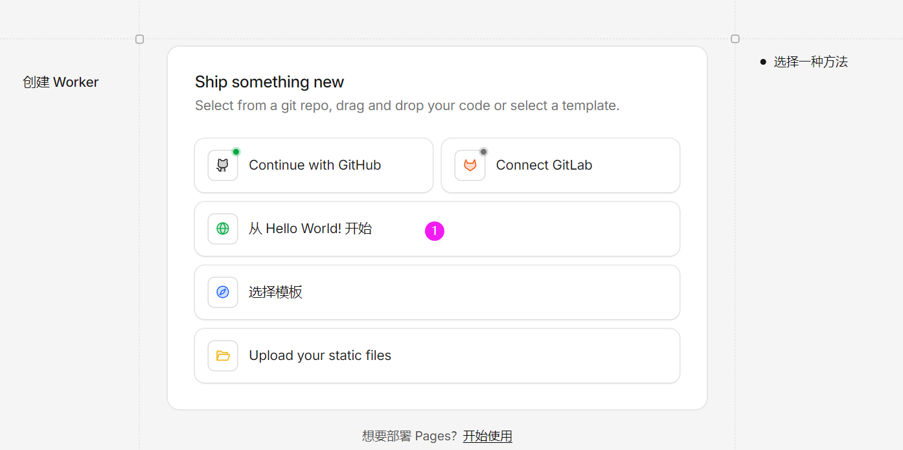The height and width of the screenshot is (450, 903).
Task: Click the top-left square corner handle
Action: 139,39
